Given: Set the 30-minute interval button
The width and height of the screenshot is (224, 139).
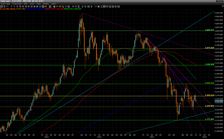Looking at the screenshot, I should point(26,6).
